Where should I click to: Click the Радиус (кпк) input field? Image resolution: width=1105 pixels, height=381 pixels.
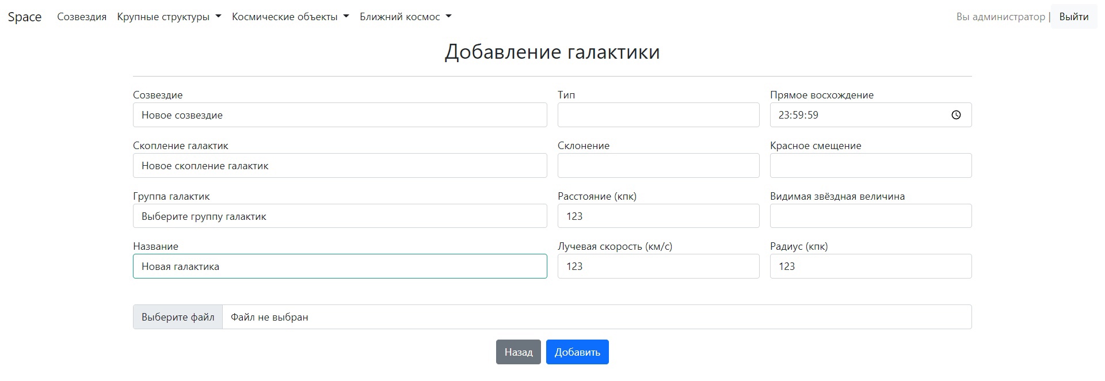(x=871, y=266)
